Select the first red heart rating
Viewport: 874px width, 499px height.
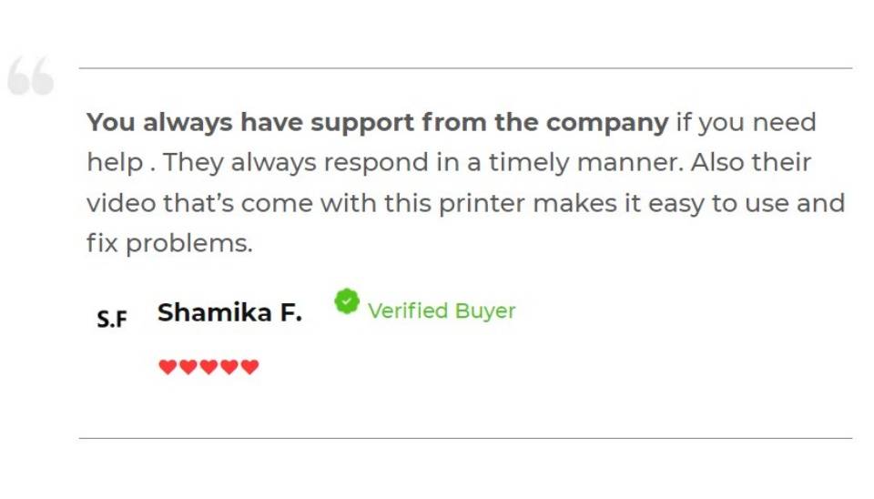(168, 367)
